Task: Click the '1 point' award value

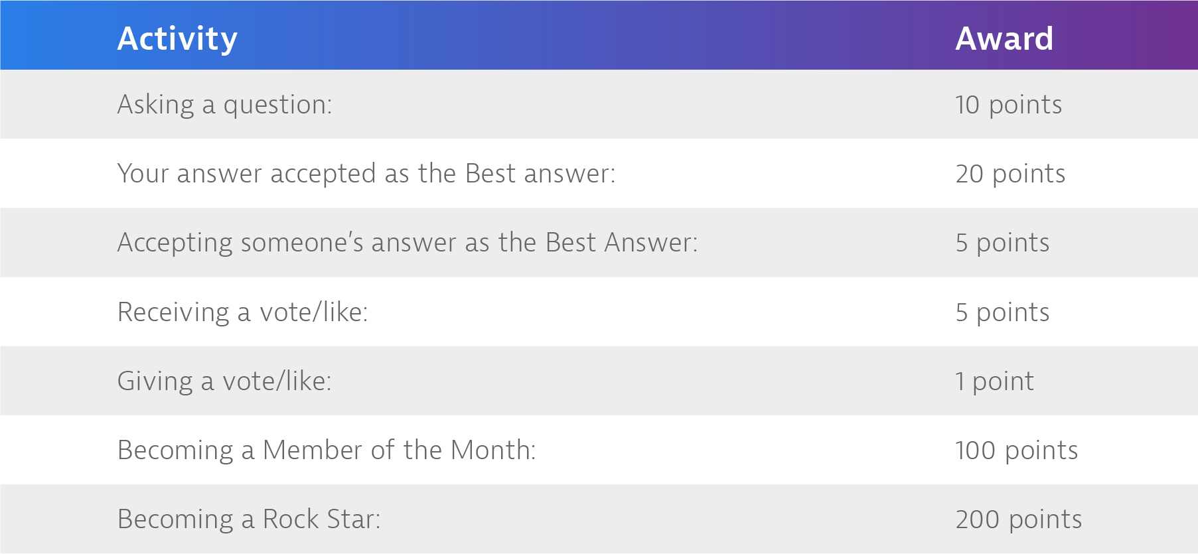Action: [x=995, y=381]
